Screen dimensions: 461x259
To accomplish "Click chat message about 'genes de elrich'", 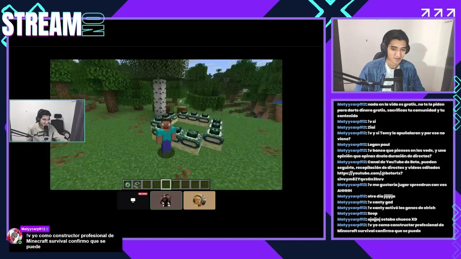I will [x=386, y=208].
